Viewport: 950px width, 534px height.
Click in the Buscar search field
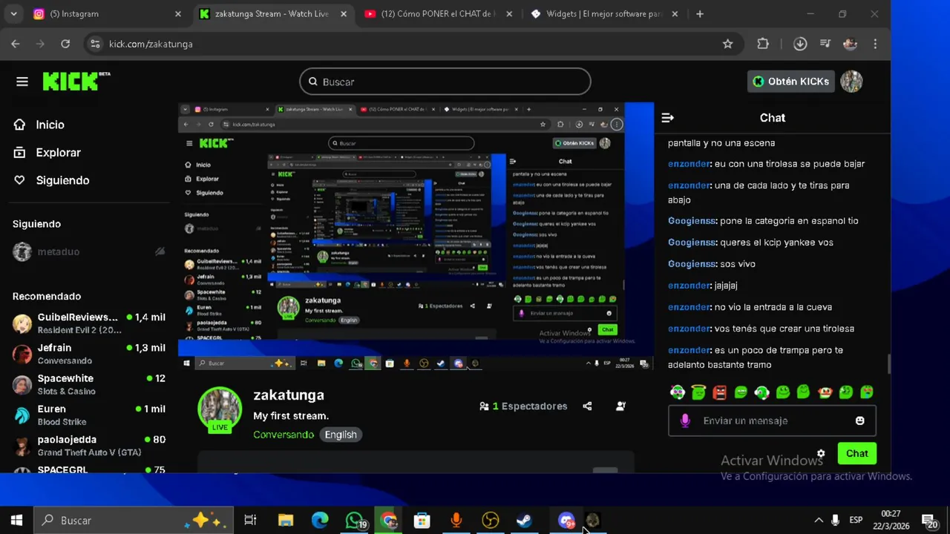(445, 82)
